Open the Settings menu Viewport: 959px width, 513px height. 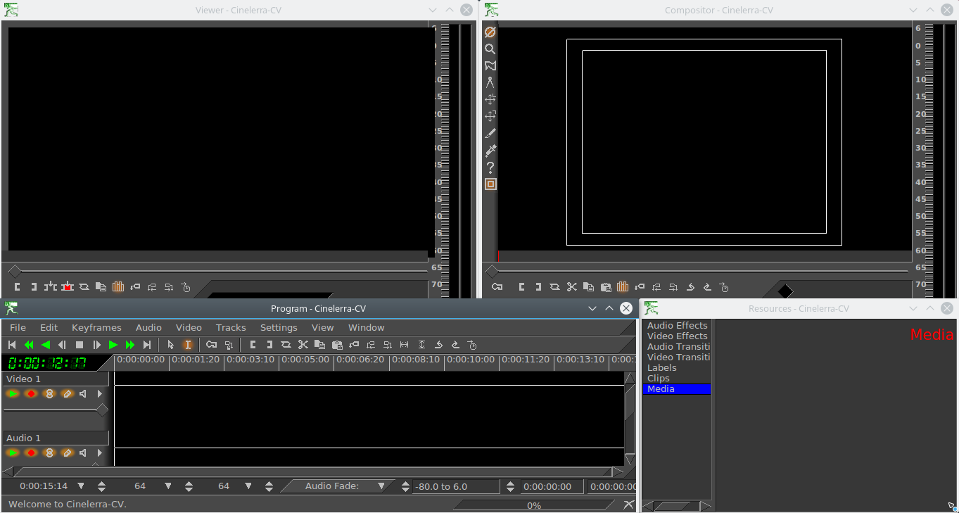(279, 328)
